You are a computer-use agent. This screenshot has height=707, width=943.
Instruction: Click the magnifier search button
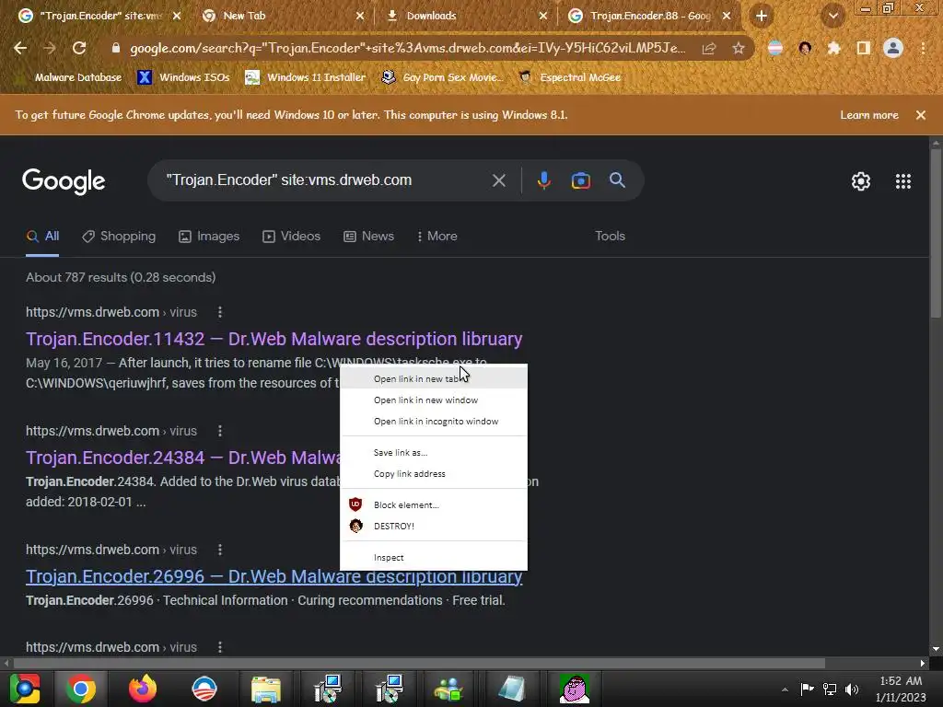(617, 180)
